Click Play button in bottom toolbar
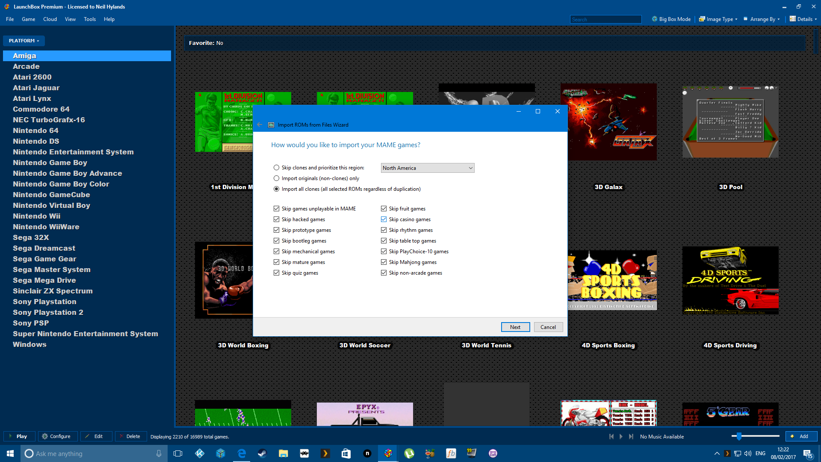 19,436
